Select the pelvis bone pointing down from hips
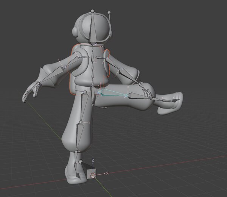This screenshot has width=227, height=197. tap(93, 96)
